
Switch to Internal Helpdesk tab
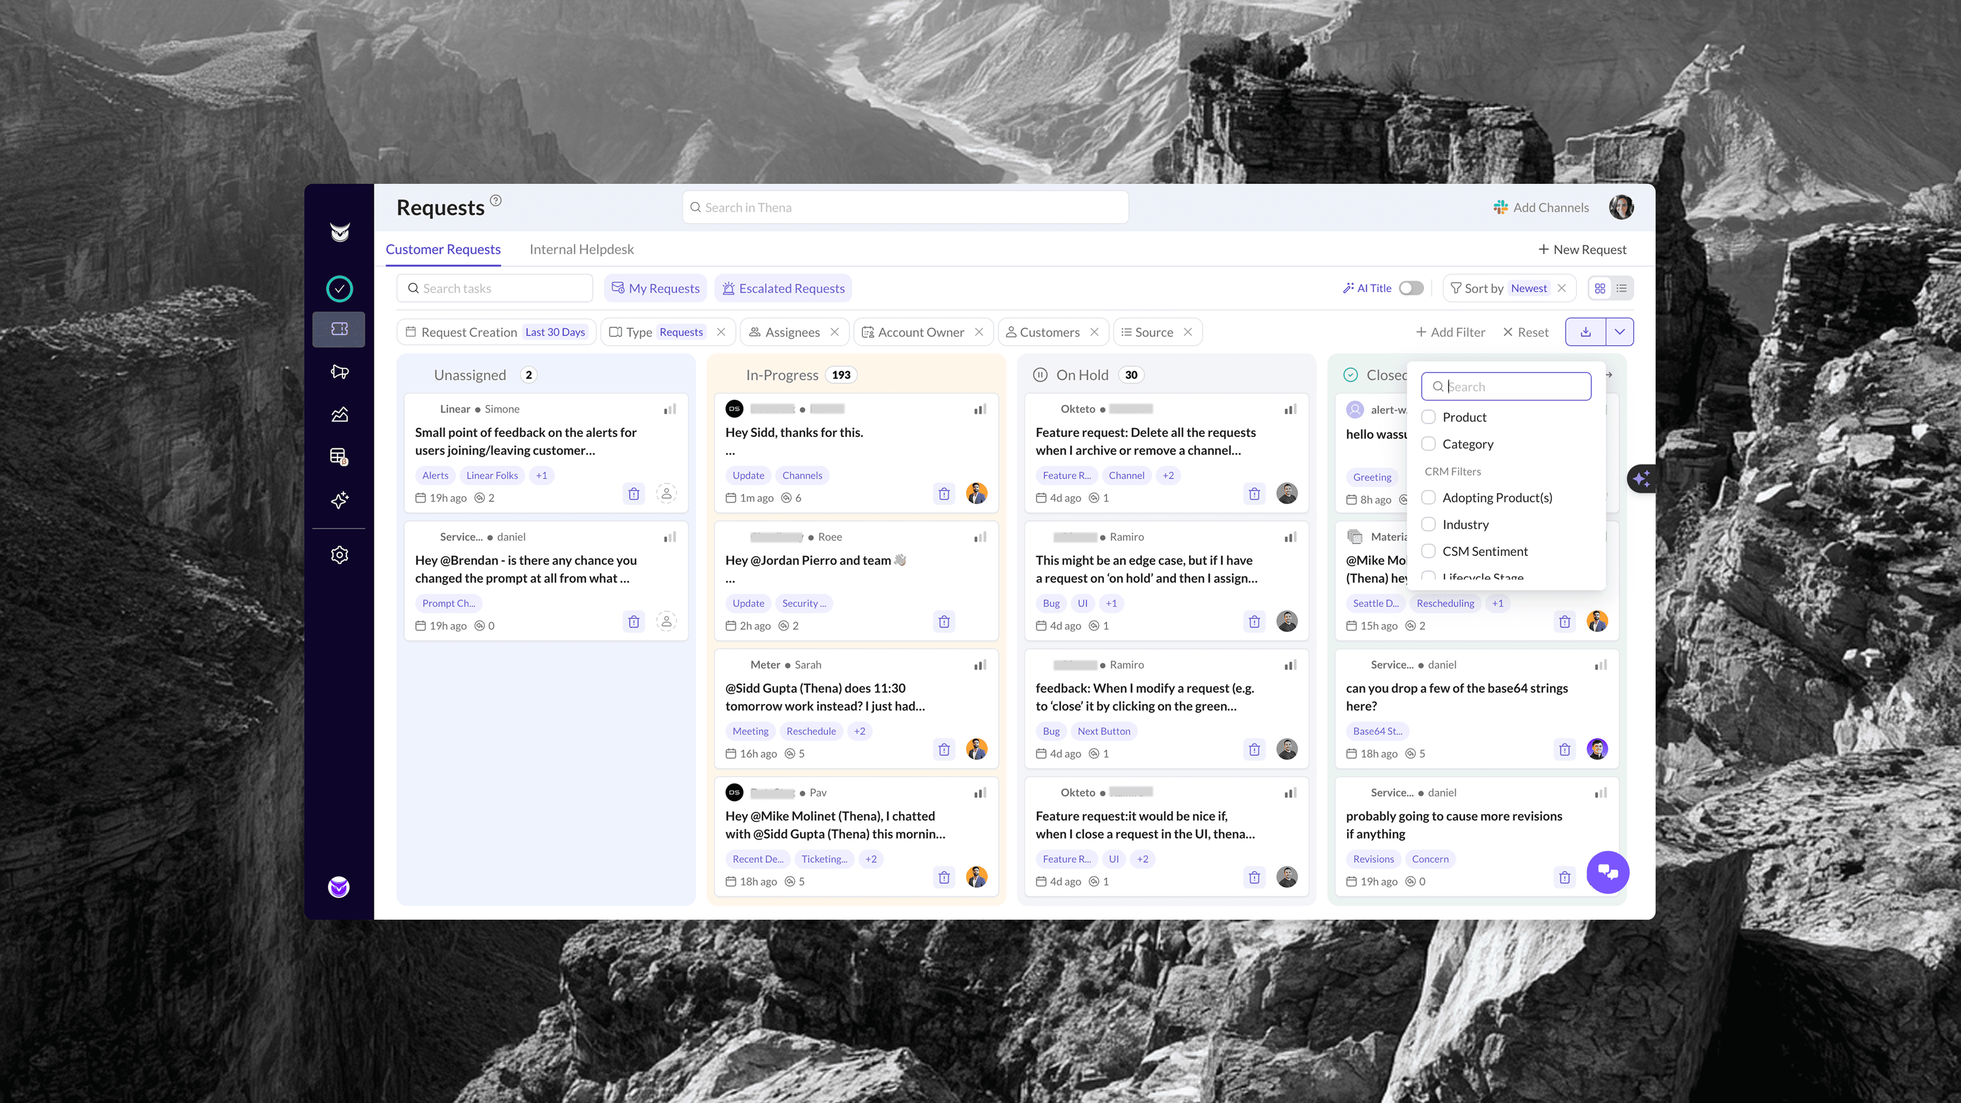click(581, 250)
